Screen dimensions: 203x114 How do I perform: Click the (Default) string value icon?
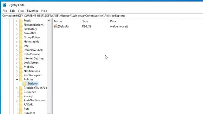[x=56, y=26]
